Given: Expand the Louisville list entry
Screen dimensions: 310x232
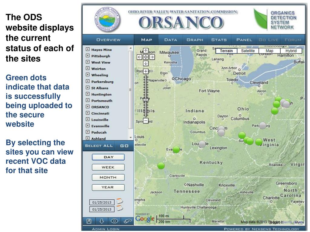Looking at the screenshot, I should point(87,119).
